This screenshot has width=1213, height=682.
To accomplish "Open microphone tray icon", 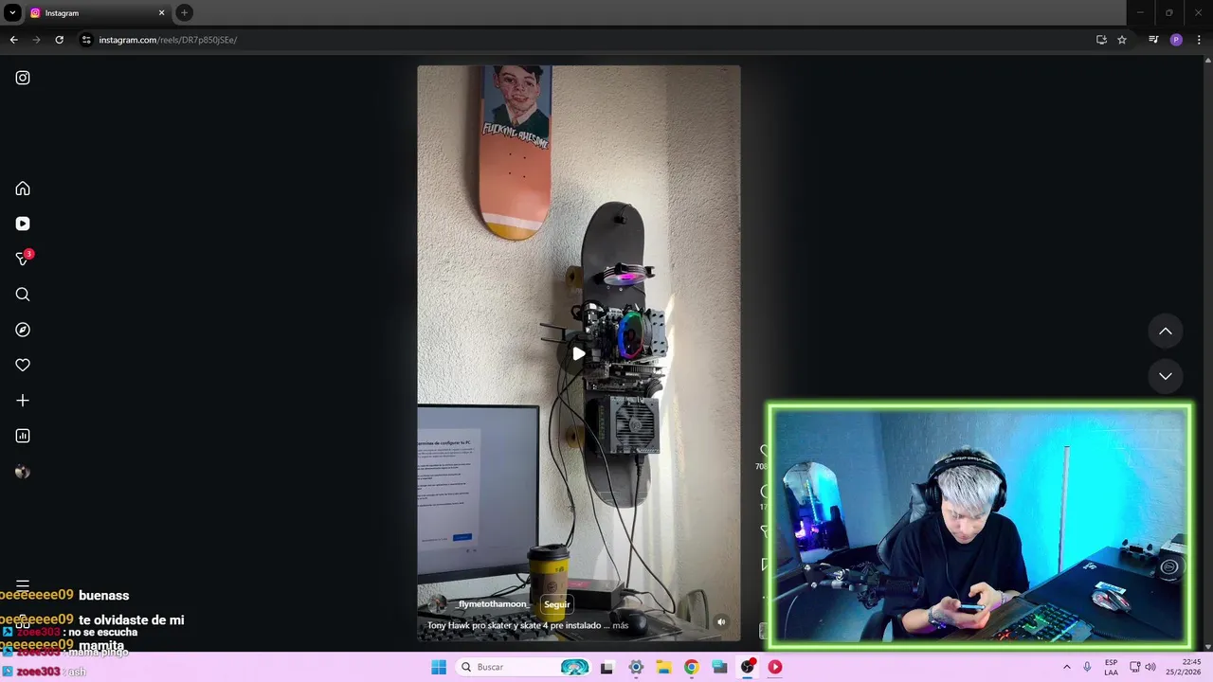I will (x=1087, y=667).
